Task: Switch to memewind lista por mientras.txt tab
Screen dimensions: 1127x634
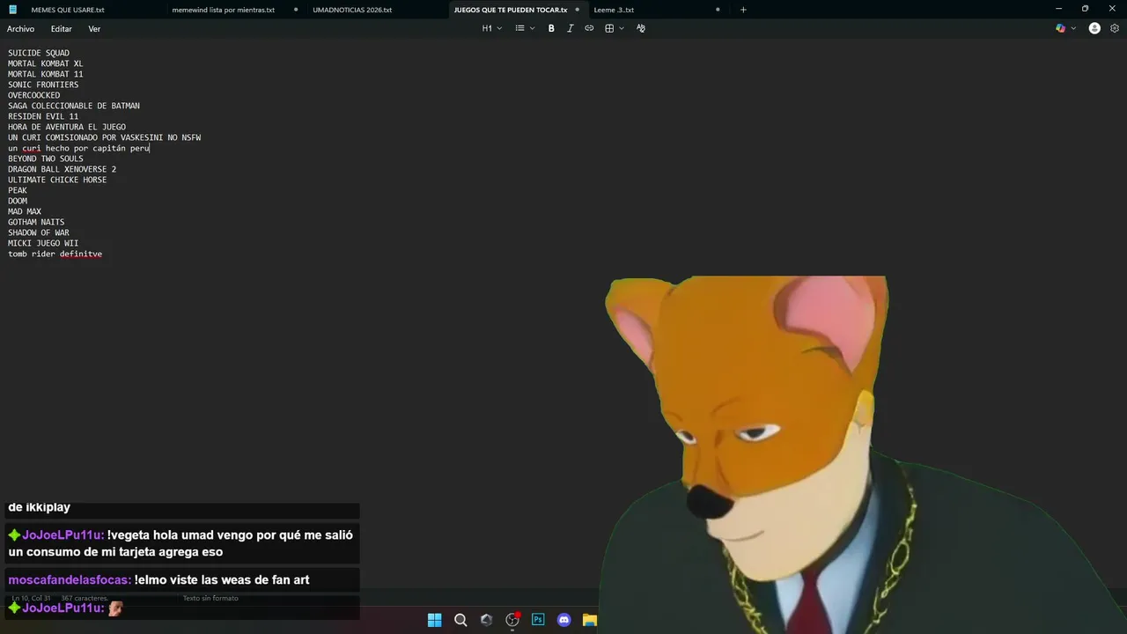Action: click(224, 10)
